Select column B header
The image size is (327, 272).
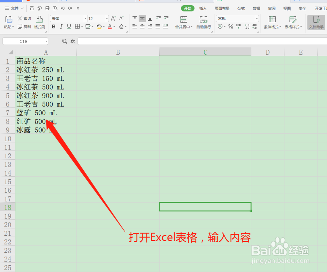point(118,52)
